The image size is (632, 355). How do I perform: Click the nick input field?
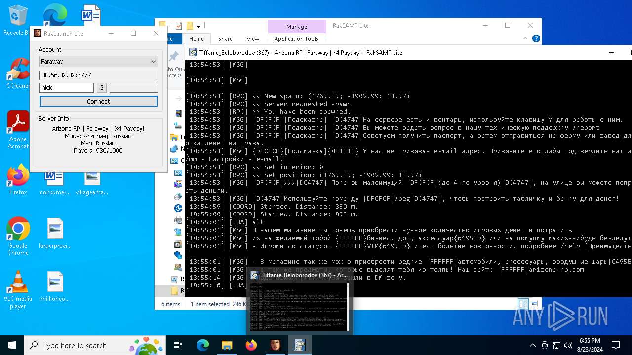pos(67,88)
